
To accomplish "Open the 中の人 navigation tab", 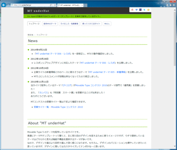I will pos(107,24).
